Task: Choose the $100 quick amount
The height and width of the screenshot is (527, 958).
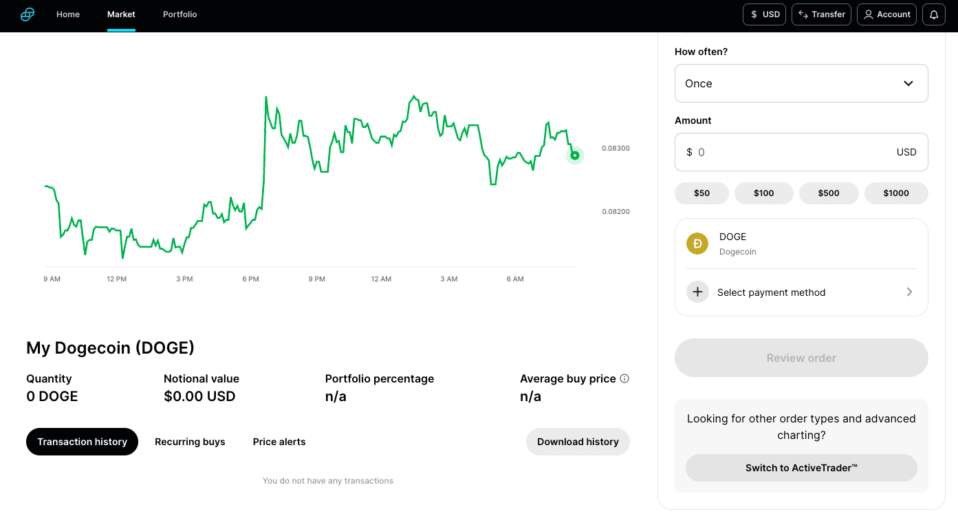Action: point(764,193)
